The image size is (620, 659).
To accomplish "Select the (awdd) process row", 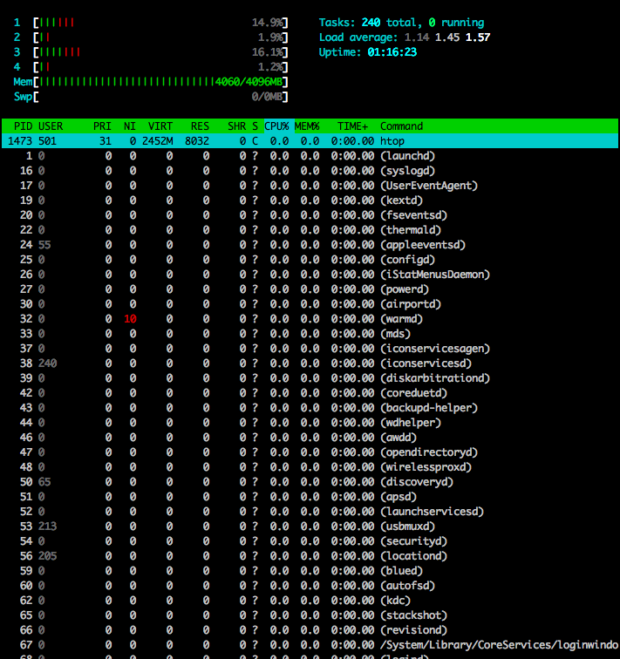I will coord(310,438).
